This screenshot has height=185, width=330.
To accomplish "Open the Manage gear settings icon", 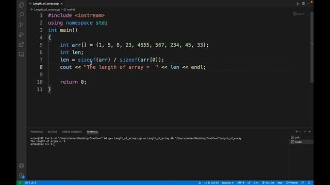I will click(x=22, y=176).
